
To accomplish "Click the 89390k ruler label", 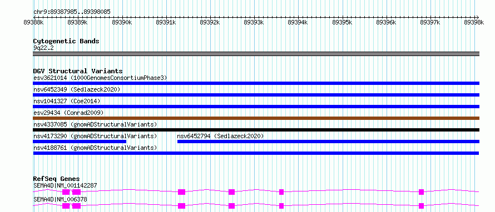I will tap(122, 22).
